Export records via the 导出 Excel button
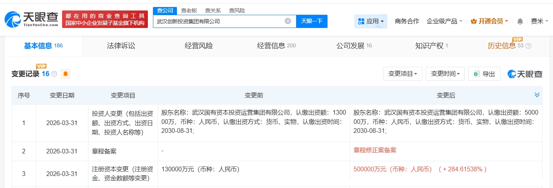553x188 pixels. (x=484, y=74)
